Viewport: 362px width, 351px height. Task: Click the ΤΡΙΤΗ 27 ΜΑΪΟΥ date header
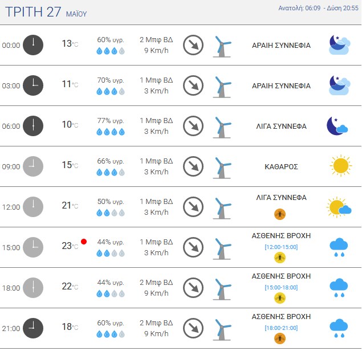pyautogui.click(x=46, y=12)
